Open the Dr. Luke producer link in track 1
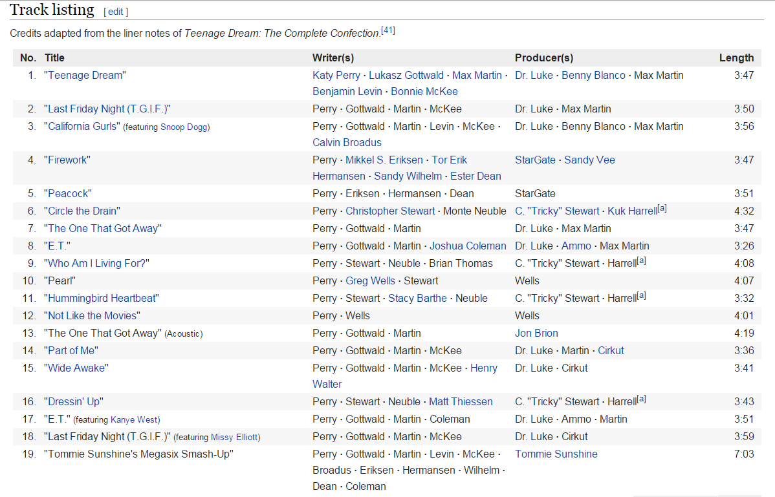The width and height of the screenshot is (775, 497). tap(534, 75)
